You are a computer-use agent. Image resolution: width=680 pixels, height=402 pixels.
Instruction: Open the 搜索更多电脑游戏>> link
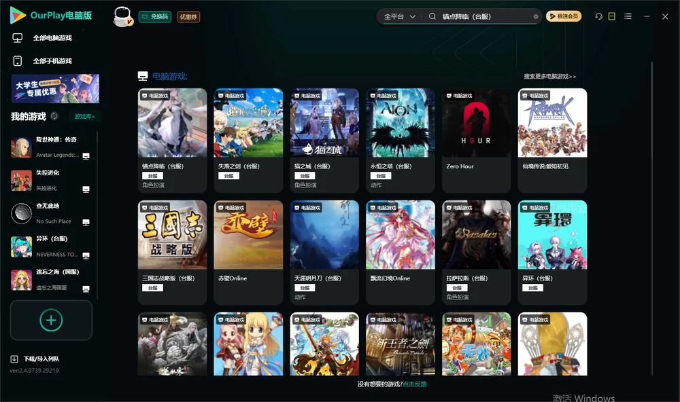tap(549, 76)
